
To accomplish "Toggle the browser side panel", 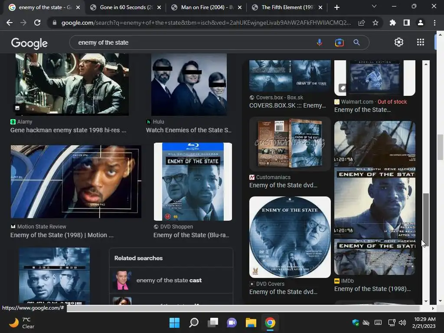I will point(407,23).
